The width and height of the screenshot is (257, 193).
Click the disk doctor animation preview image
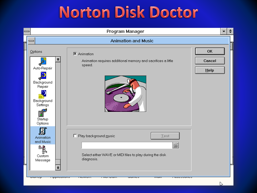pos(126,94)
